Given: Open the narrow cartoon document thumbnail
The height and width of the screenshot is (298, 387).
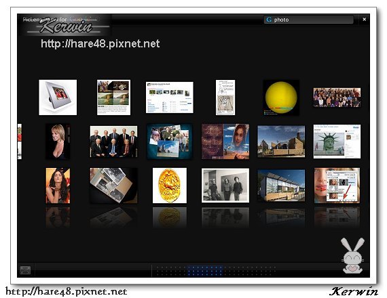Looking at the screenshot, I should tap(225, 98).
